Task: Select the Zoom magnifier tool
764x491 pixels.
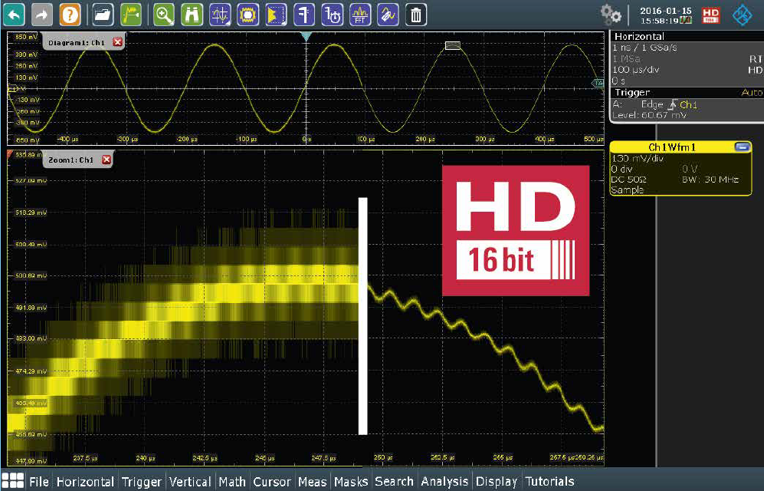Action: point(164,14)
